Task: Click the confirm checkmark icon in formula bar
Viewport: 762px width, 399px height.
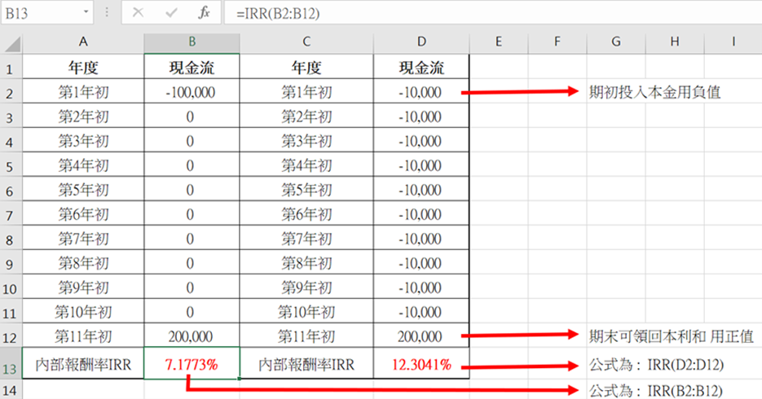Action: pyautogui.click(x=171, y=12)
